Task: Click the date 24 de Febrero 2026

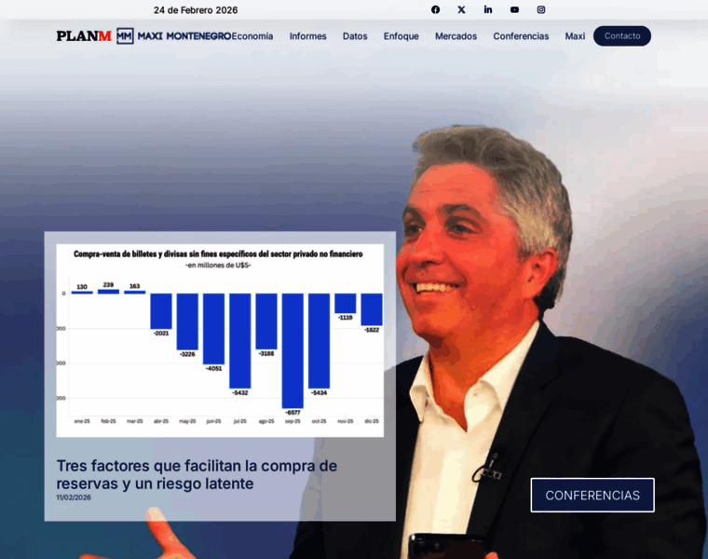Action: pos(196,10)
